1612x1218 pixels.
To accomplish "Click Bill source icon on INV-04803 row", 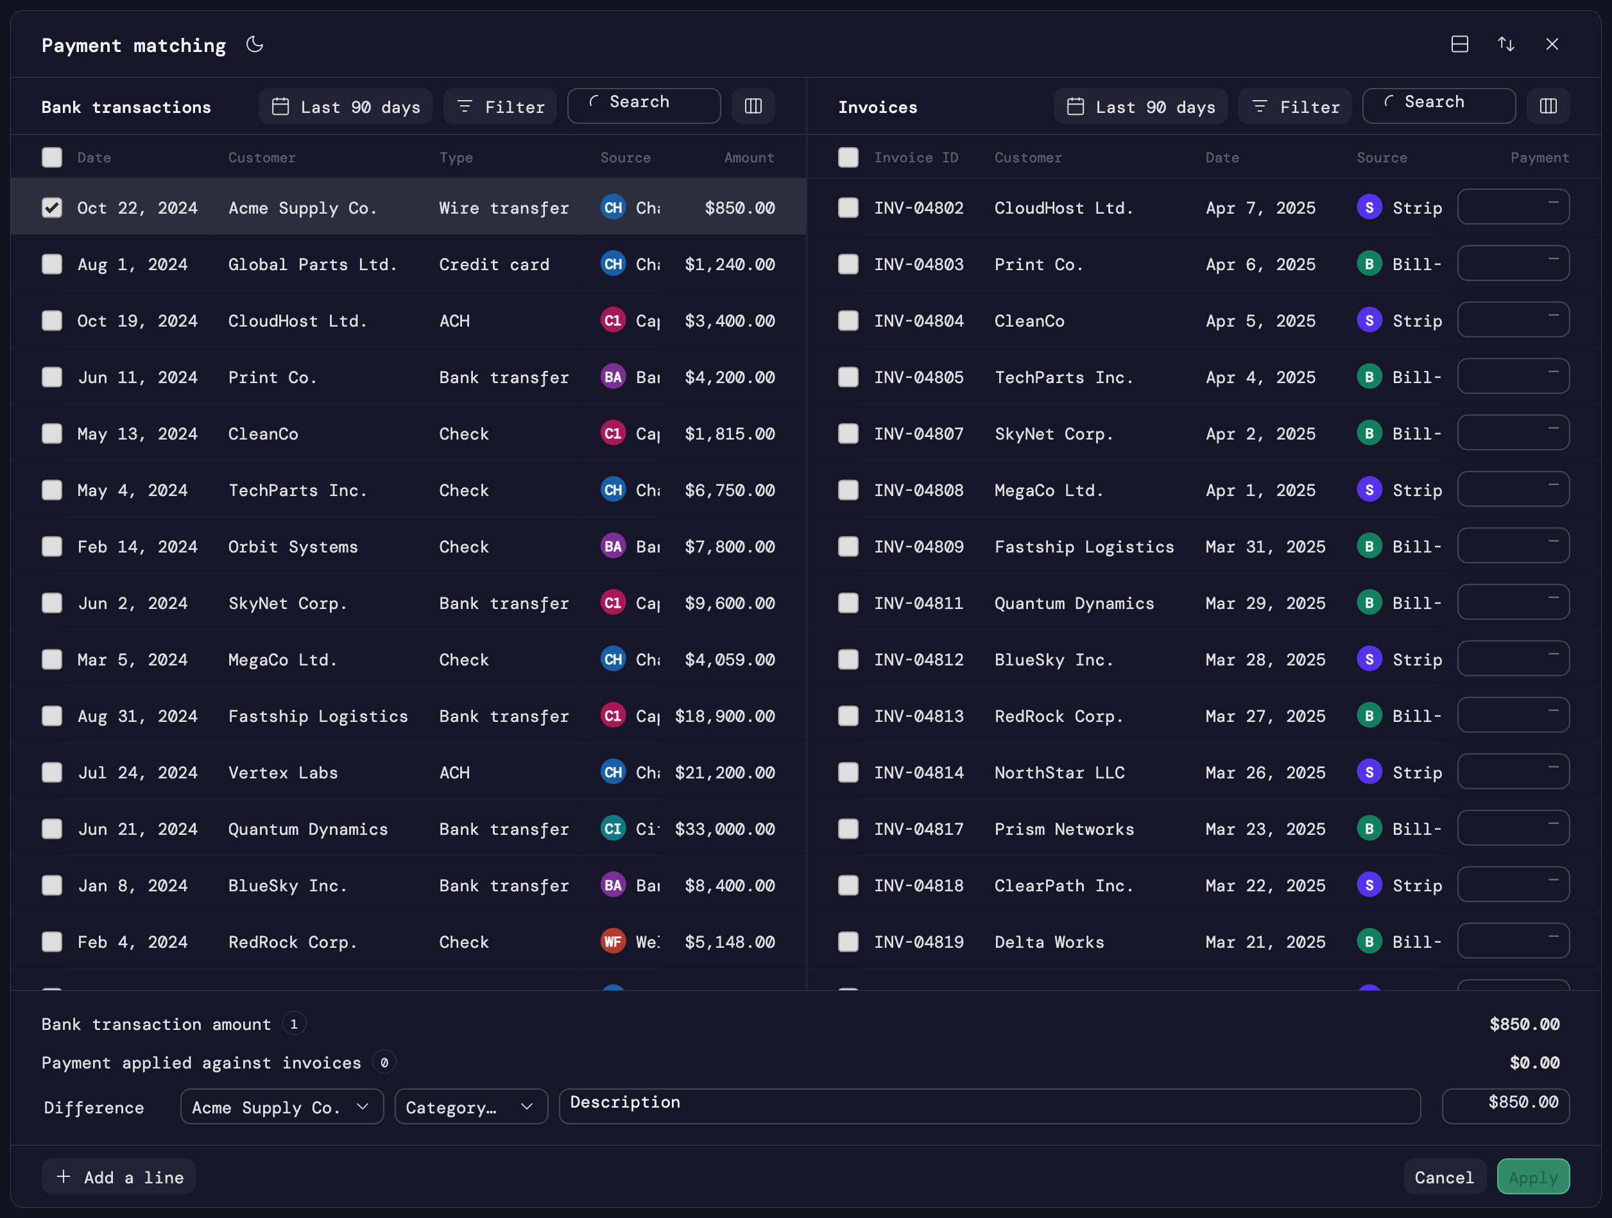I will pos(1369,264).
